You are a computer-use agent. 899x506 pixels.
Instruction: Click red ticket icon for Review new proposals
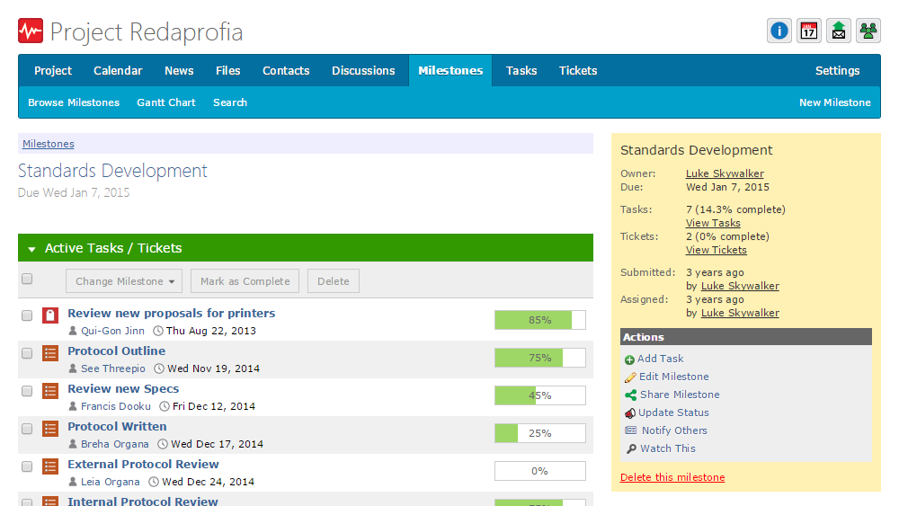pos(50,315)
